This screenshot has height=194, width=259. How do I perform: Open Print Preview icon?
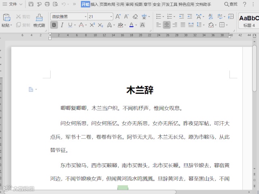tap(55, 4)
